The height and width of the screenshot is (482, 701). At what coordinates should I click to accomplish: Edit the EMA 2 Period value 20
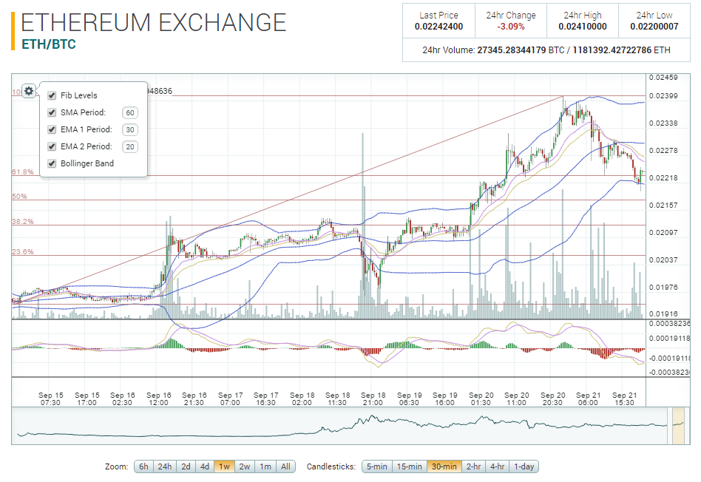pos(130,146)
